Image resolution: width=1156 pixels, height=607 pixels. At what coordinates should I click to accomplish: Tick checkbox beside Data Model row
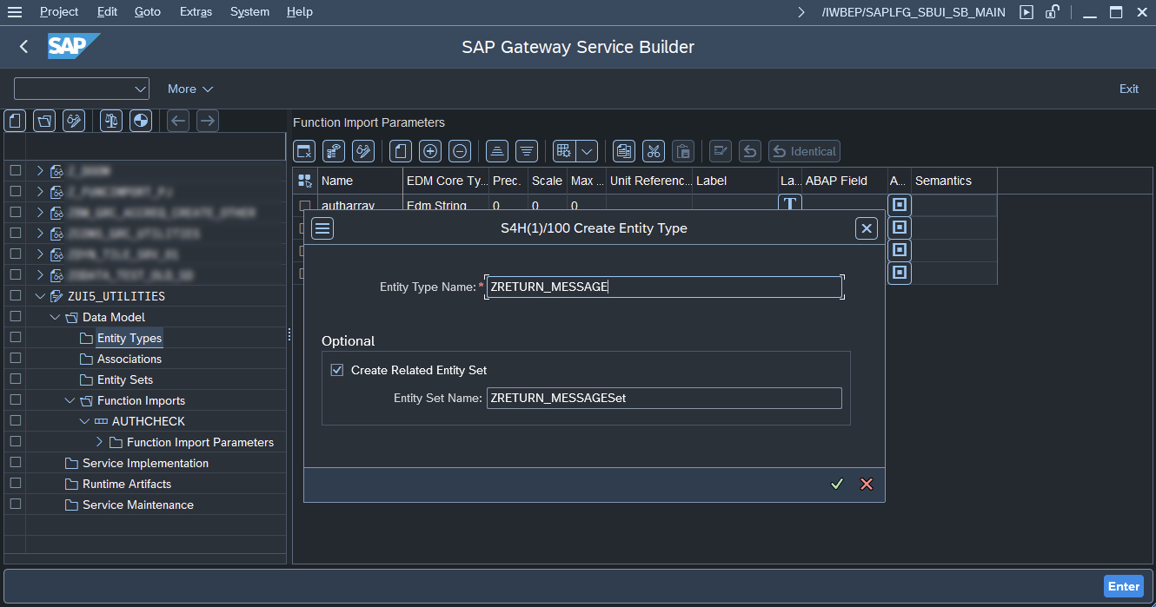[15, 317]
